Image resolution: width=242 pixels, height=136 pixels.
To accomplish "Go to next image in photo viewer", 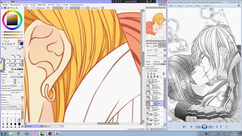I will pyautogui.click(x=210, y=127).
